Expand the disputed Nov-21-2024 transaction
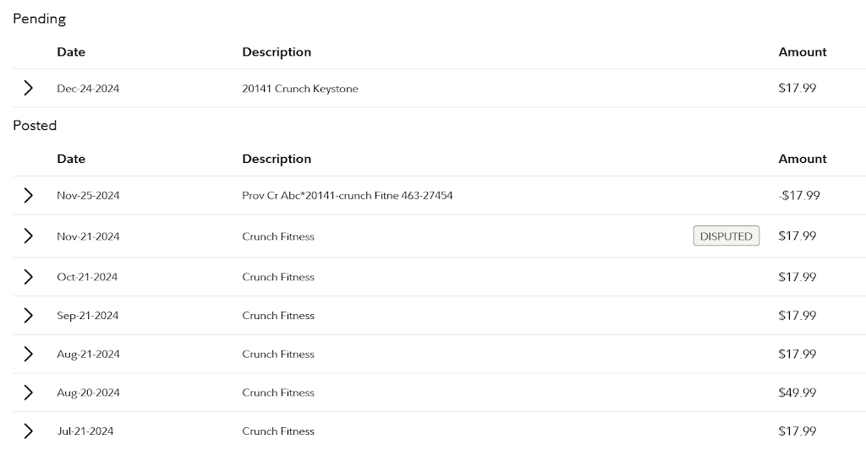This screenshot has height=450, width=866. click(28, 236)
